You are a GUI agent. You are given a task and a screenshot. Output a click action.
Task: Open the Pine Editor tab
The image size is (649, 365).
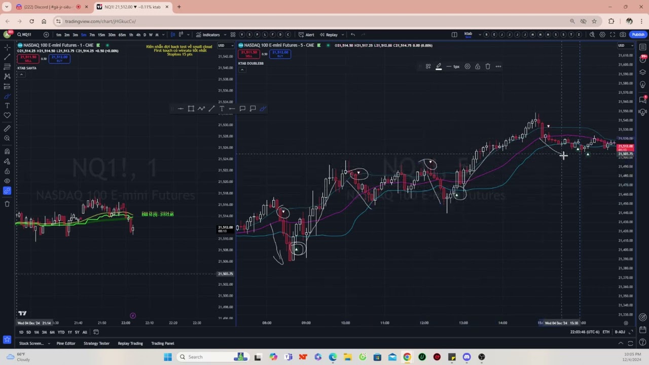66,343
